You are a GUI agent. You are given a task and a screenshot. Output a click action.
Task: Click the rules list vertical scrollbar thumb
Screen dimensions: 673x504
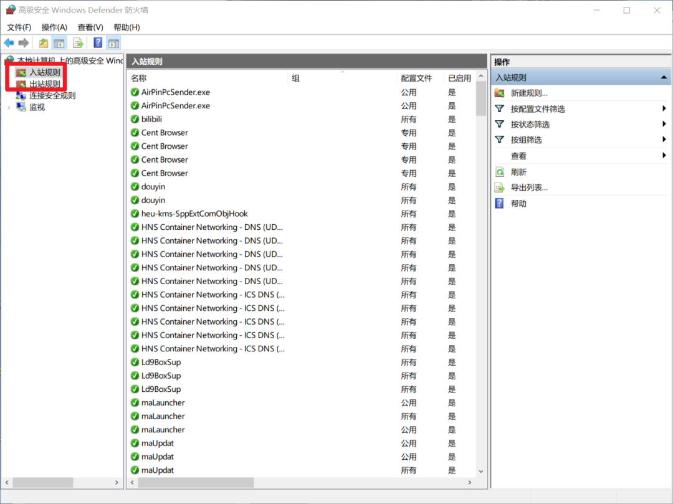481,98
